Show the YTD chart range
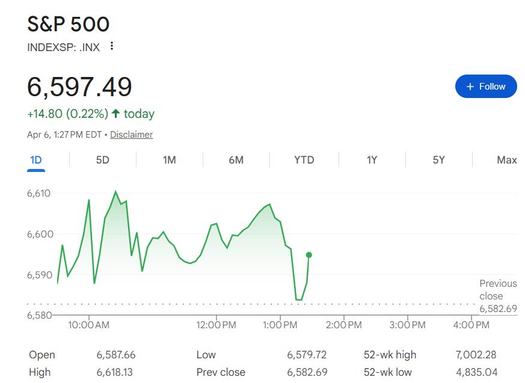This screenshot has width=525, height=383. tap(304, 160)
